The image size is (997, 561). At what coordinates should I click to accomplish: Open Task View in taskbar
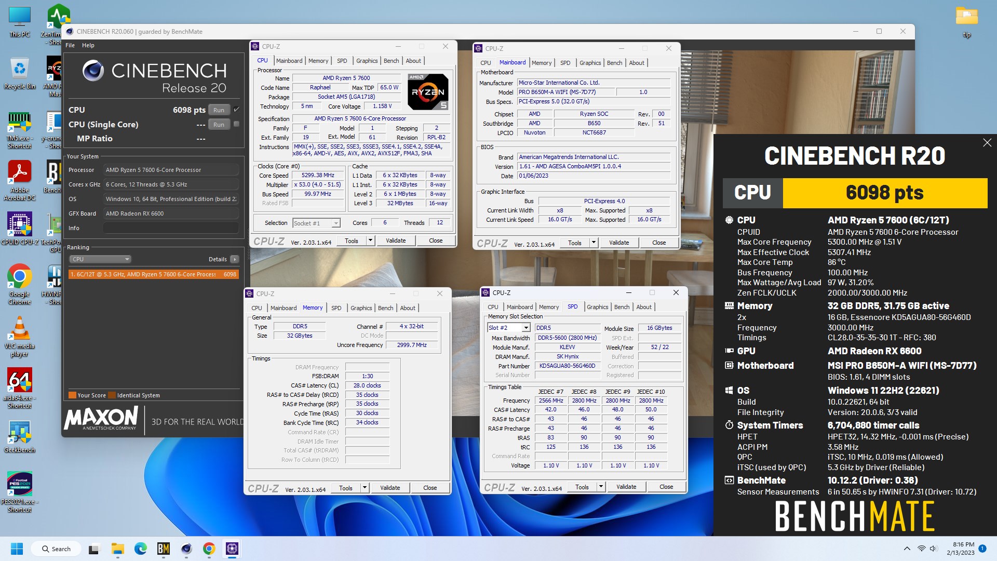pos(94,549)
